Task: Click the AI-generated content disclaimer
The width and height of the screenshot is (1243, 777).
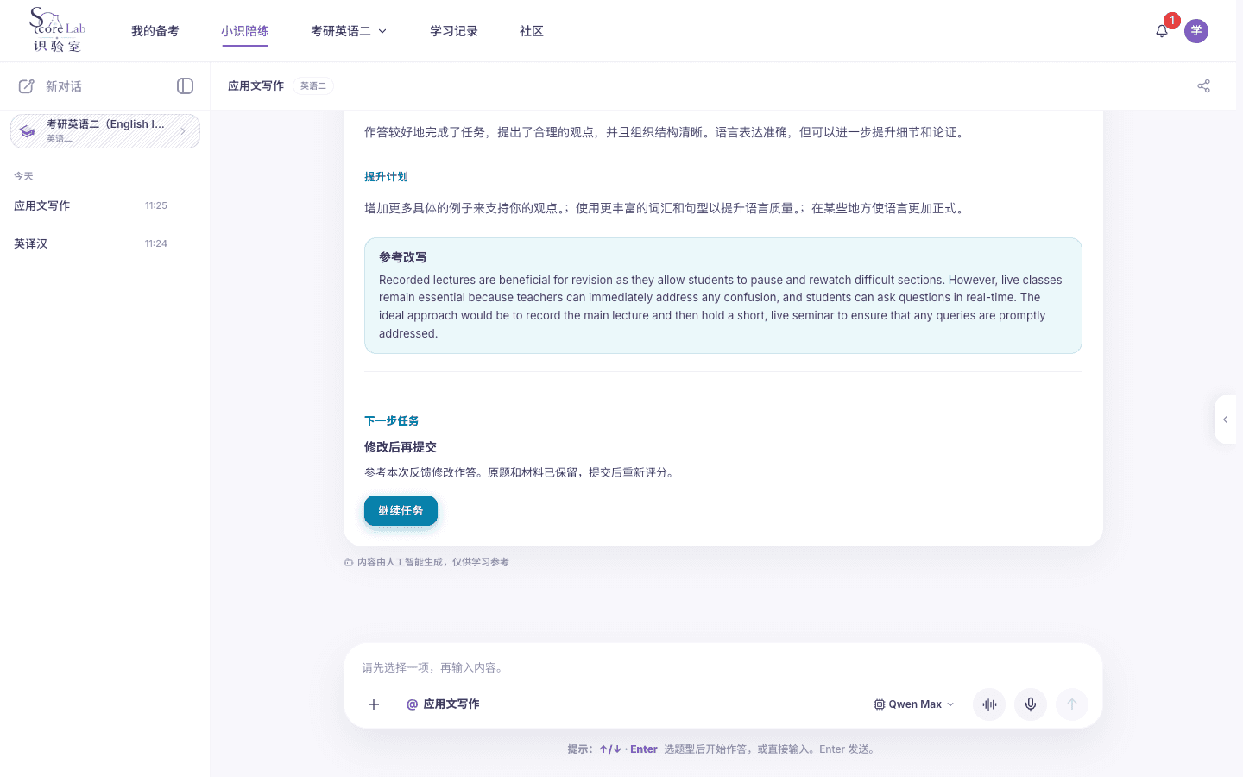Action: tap(426, 562)
